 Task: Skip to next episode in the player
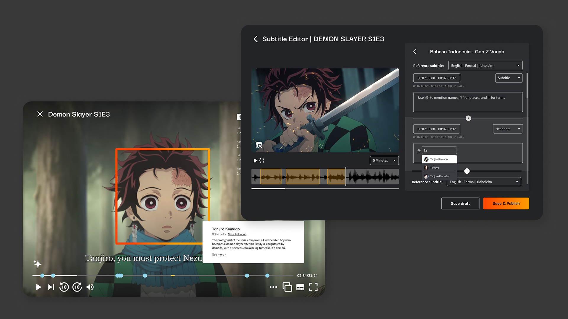point(51,287)
